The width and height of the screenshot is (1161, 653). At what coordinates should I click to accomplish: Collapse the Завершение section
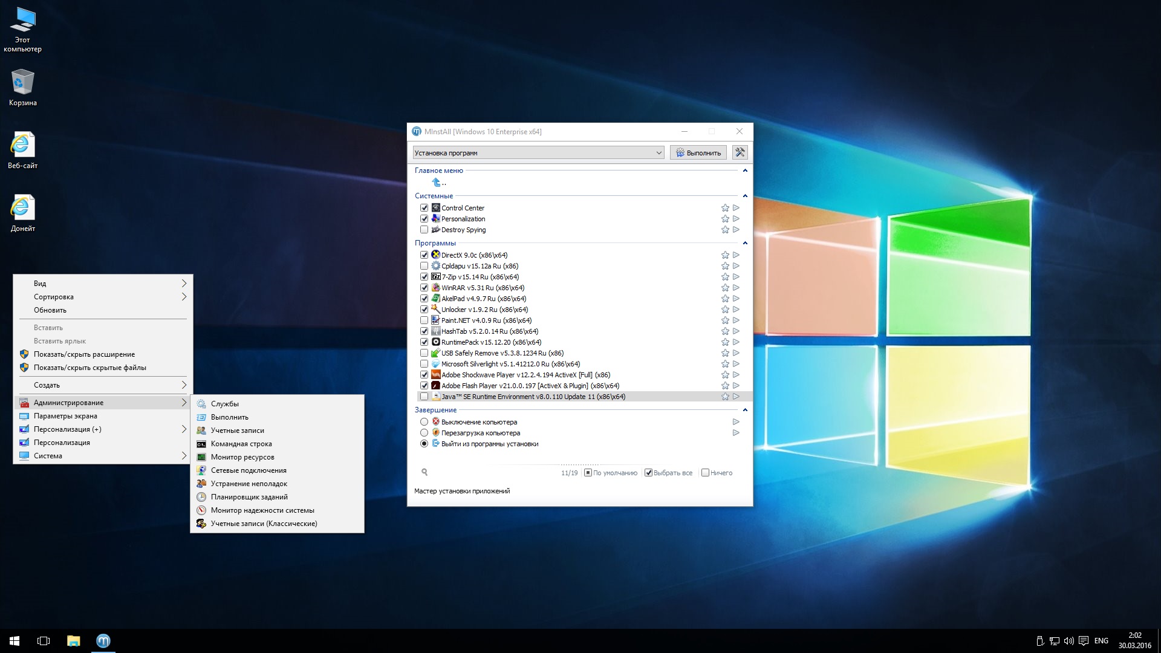point(745,410)
